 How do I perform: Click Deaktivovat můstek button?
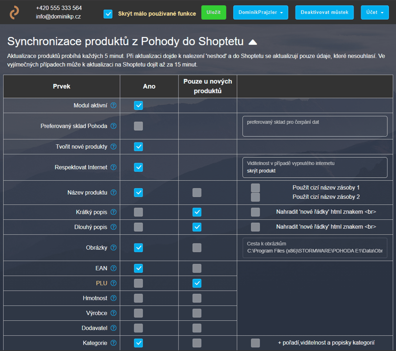[x=325, y=12]
